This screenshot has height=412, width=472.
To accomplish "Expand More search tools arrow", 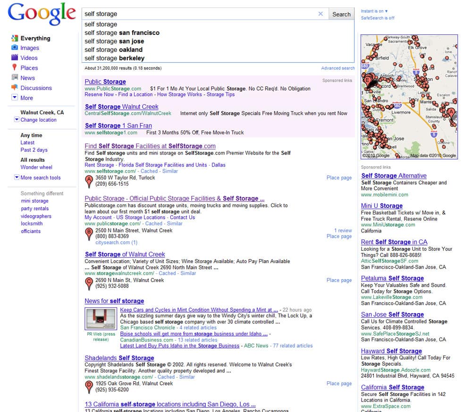I will (17, 177).
